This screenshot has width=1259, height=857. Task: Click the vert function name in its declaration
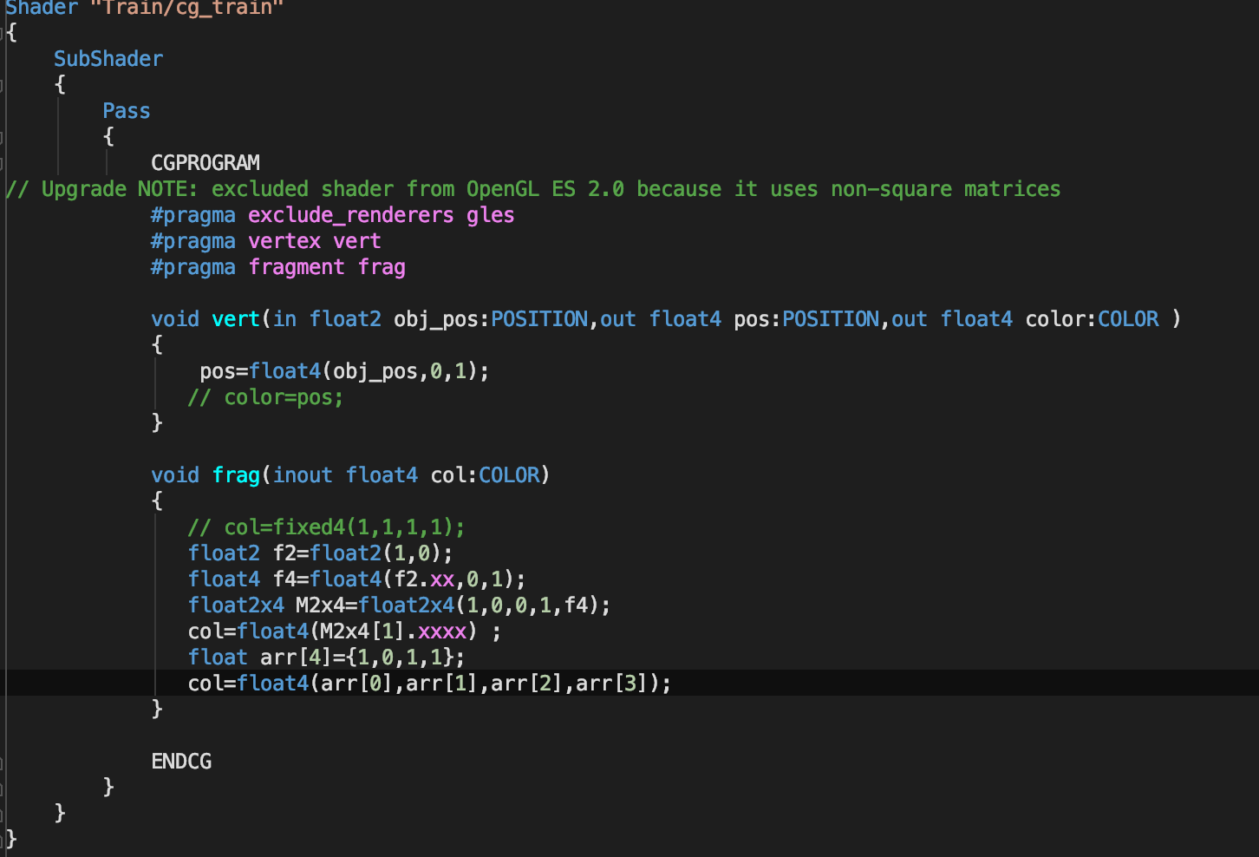(236, 319)
